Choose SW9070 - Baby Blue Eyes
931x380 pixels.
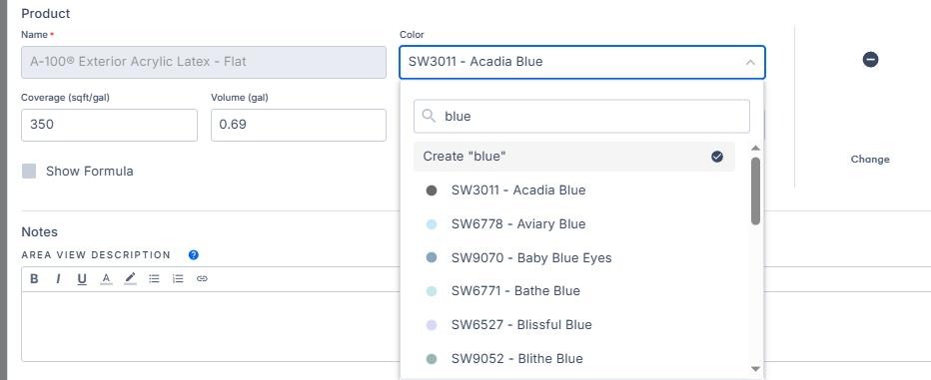[574, 258]
